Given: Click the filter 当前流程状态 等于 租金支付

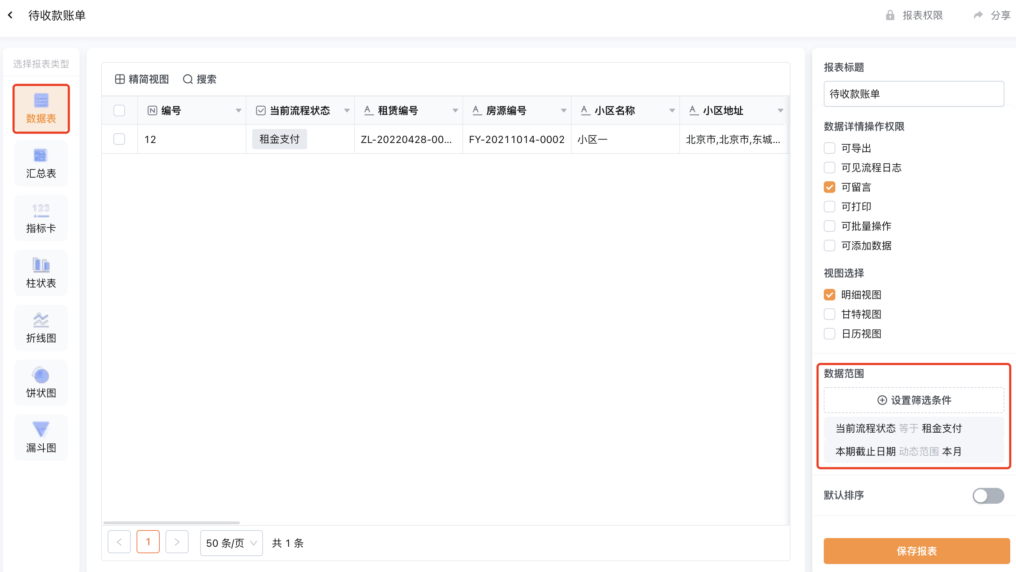Looking at the screenshot, I should tap(914, 428).
